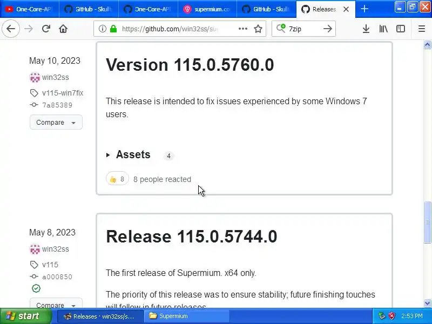Viewport: 432px width, 324px height.
Task: Switch to Supermium folder in taskbar
Action: pos(187,316)
